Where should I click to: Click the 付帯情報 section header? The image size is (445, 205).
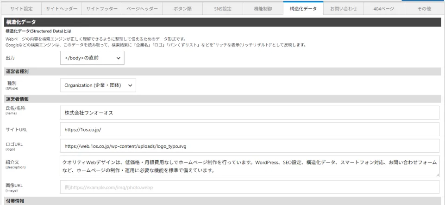point(223,201)
